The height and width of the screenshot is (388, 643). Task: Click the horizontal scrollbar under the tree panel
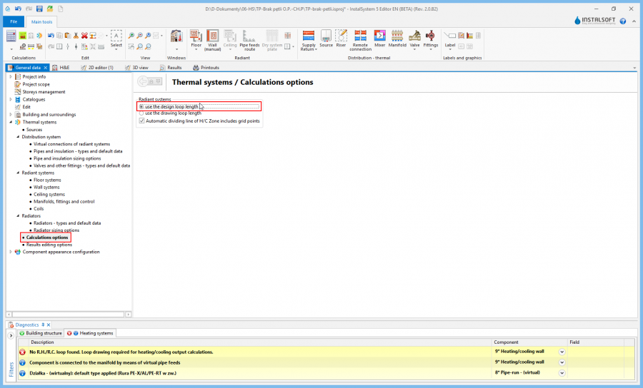[69, 313]
